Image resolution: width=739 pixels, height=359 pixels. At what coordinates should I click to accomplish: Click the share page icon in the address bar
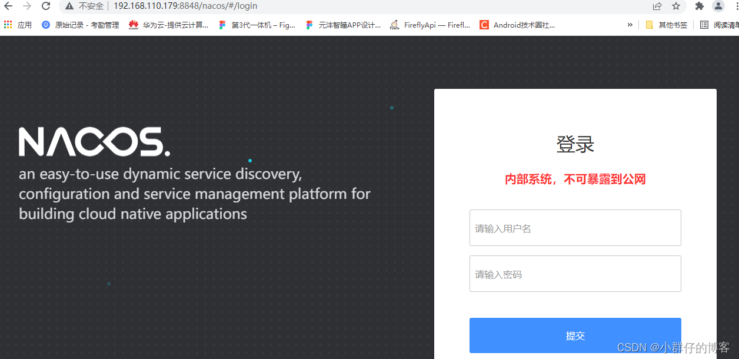(657, 6)
